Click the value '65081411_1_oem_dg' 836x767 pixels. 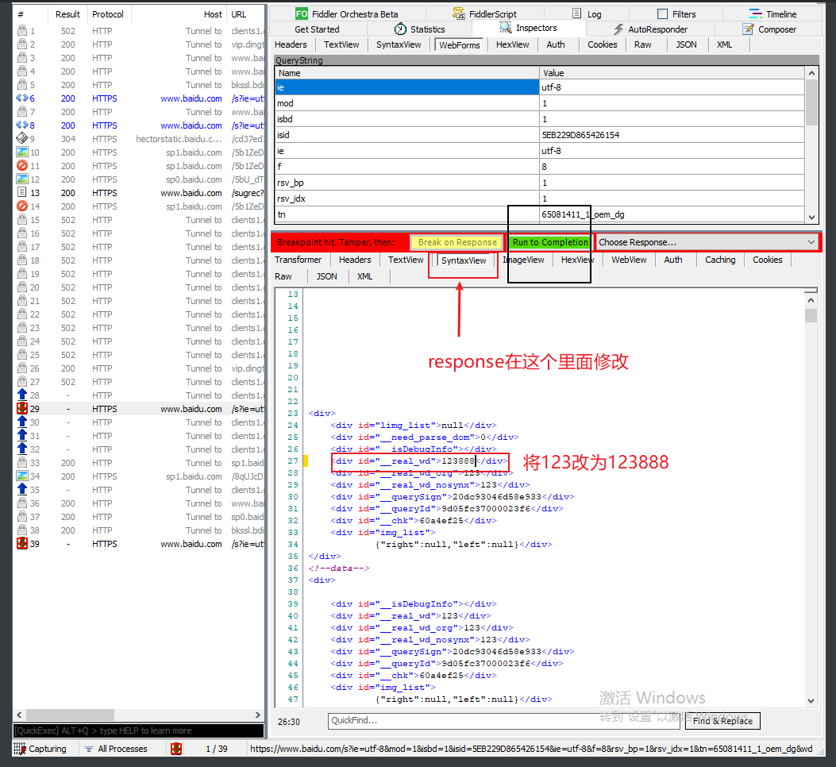coord(583,214)
